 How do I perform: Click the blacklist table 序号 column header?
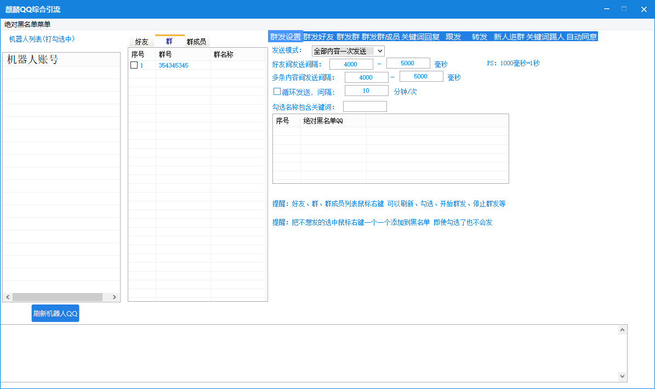pyautogui.click(x=287, y=121)
